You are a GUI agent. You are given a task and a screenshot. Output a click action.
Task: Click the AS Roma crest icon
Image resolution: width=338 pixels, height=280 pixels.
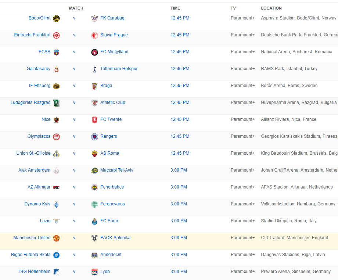(94, 154)
